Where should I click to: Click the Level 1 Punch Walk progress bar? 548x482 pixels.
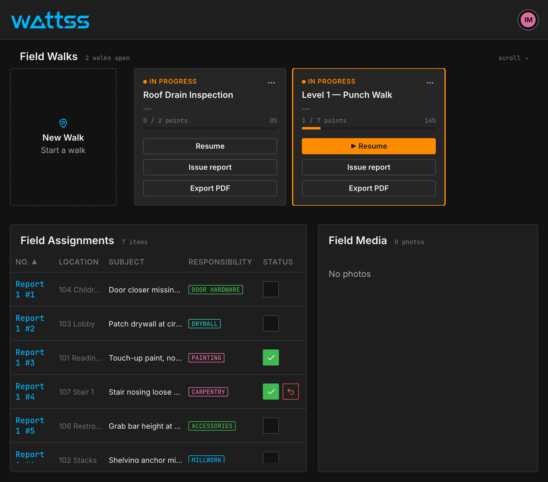369,128
